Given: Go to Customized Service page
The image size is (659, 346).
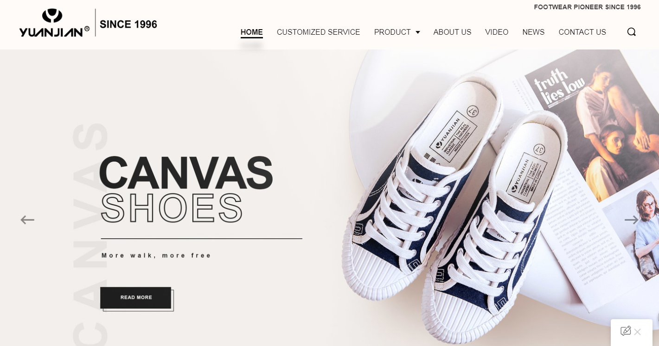Looking at the screenshot, I should pyautogui.click(x=318, y=32).
